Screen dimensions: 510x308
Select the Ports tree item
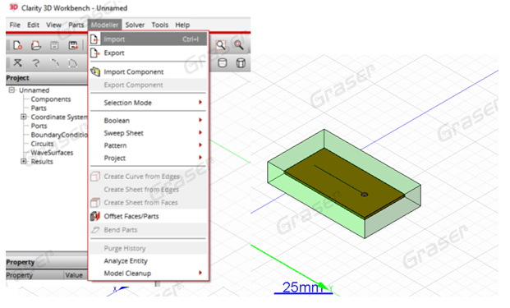pos(39,126)
